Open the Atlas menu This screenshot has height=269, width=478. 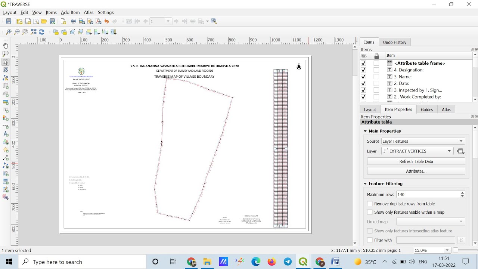(x=89, y=12)
